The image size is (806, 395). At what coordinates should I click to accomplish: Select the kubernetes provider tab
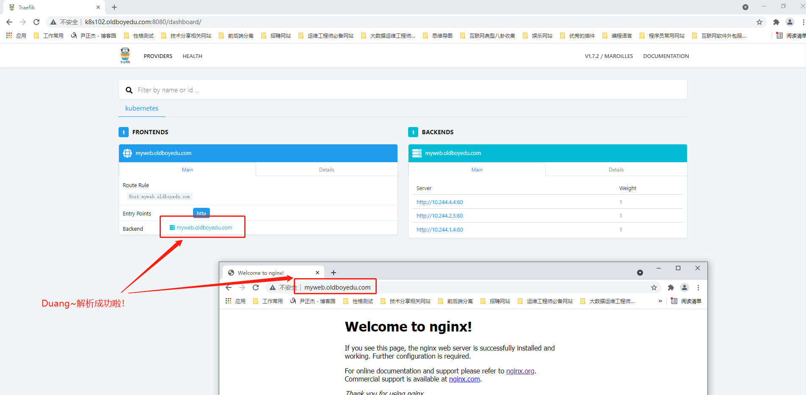tap(141, 108)
